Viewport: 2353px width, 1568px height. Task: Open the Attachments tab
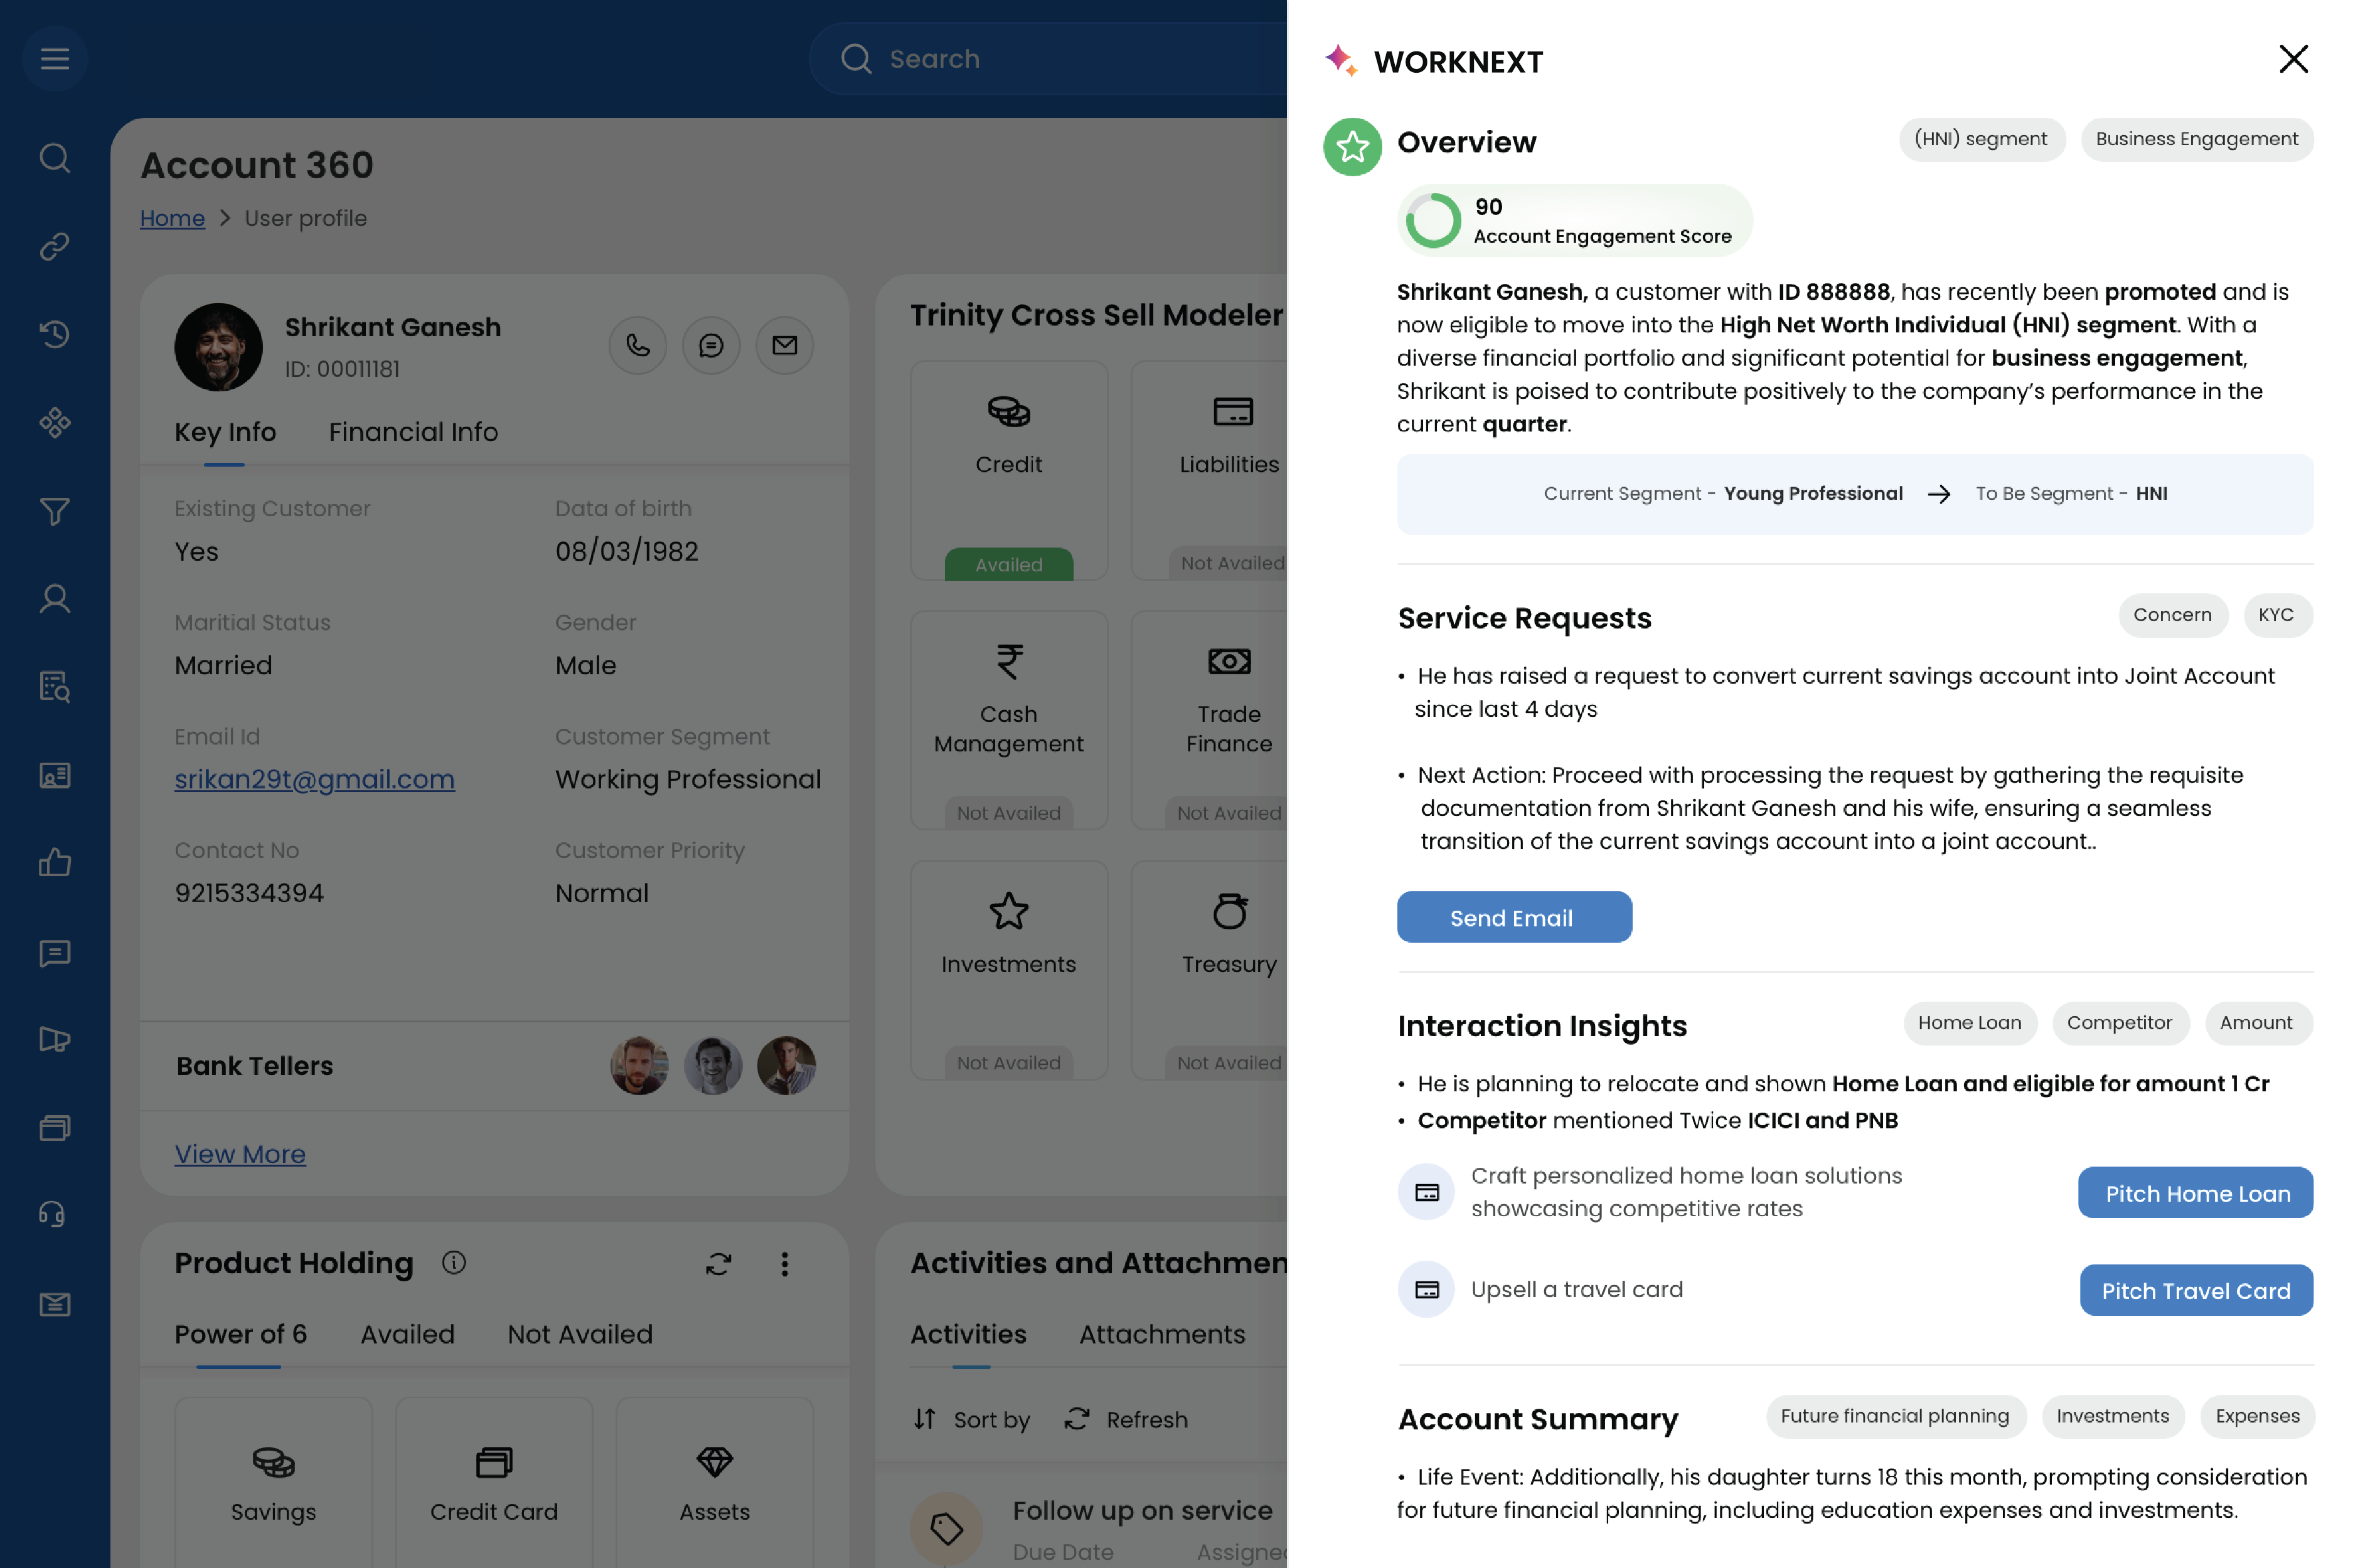1163,1334
